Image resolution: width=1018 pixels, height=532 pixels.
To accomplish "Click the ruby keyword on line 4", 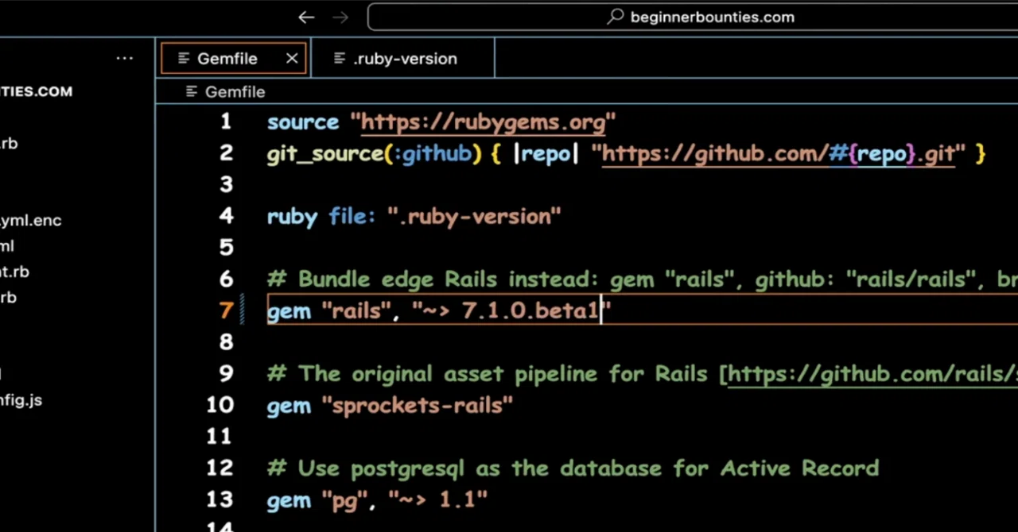I will tap(292, 217).
